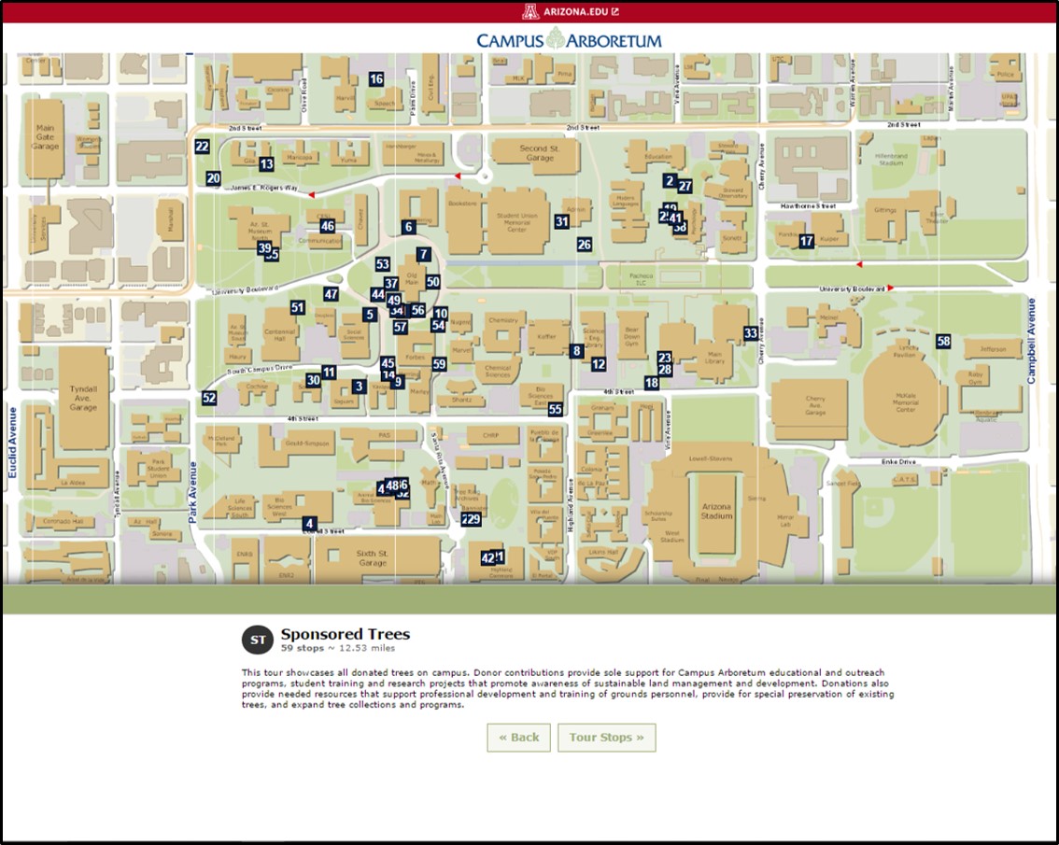Click tour stop marker 42
The width and height of the screenshot is (1059, 845).
[487, 558]
